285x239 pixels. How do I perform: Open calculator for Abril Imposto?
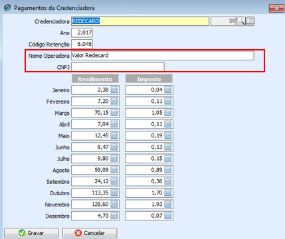[168, 124]
